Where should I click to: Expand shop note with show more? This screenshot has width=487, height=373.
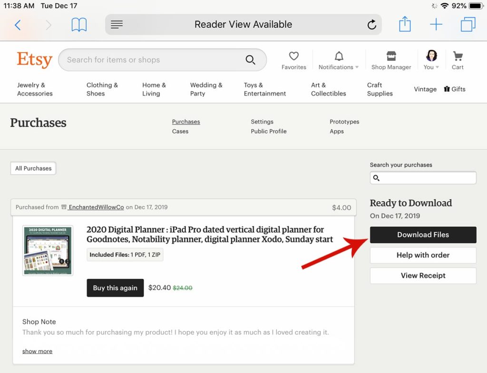point(37,351)
